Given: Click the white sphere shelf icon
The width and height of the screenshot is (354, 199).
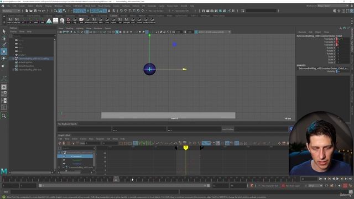Looking at the screenshot, I should (62, 21).
